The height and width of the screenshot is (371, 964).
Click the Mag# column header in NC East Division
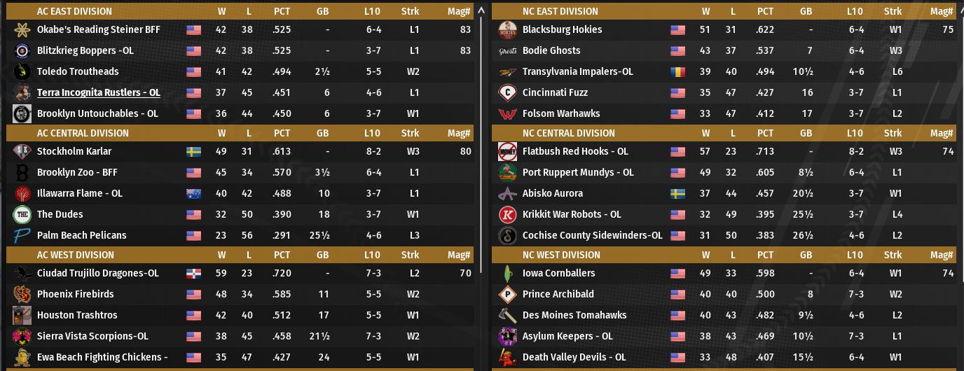[942, 12]
